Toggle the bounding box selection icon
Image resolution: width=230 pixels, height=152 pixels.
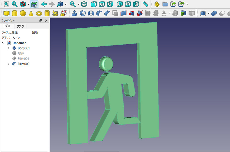[35, 4]
